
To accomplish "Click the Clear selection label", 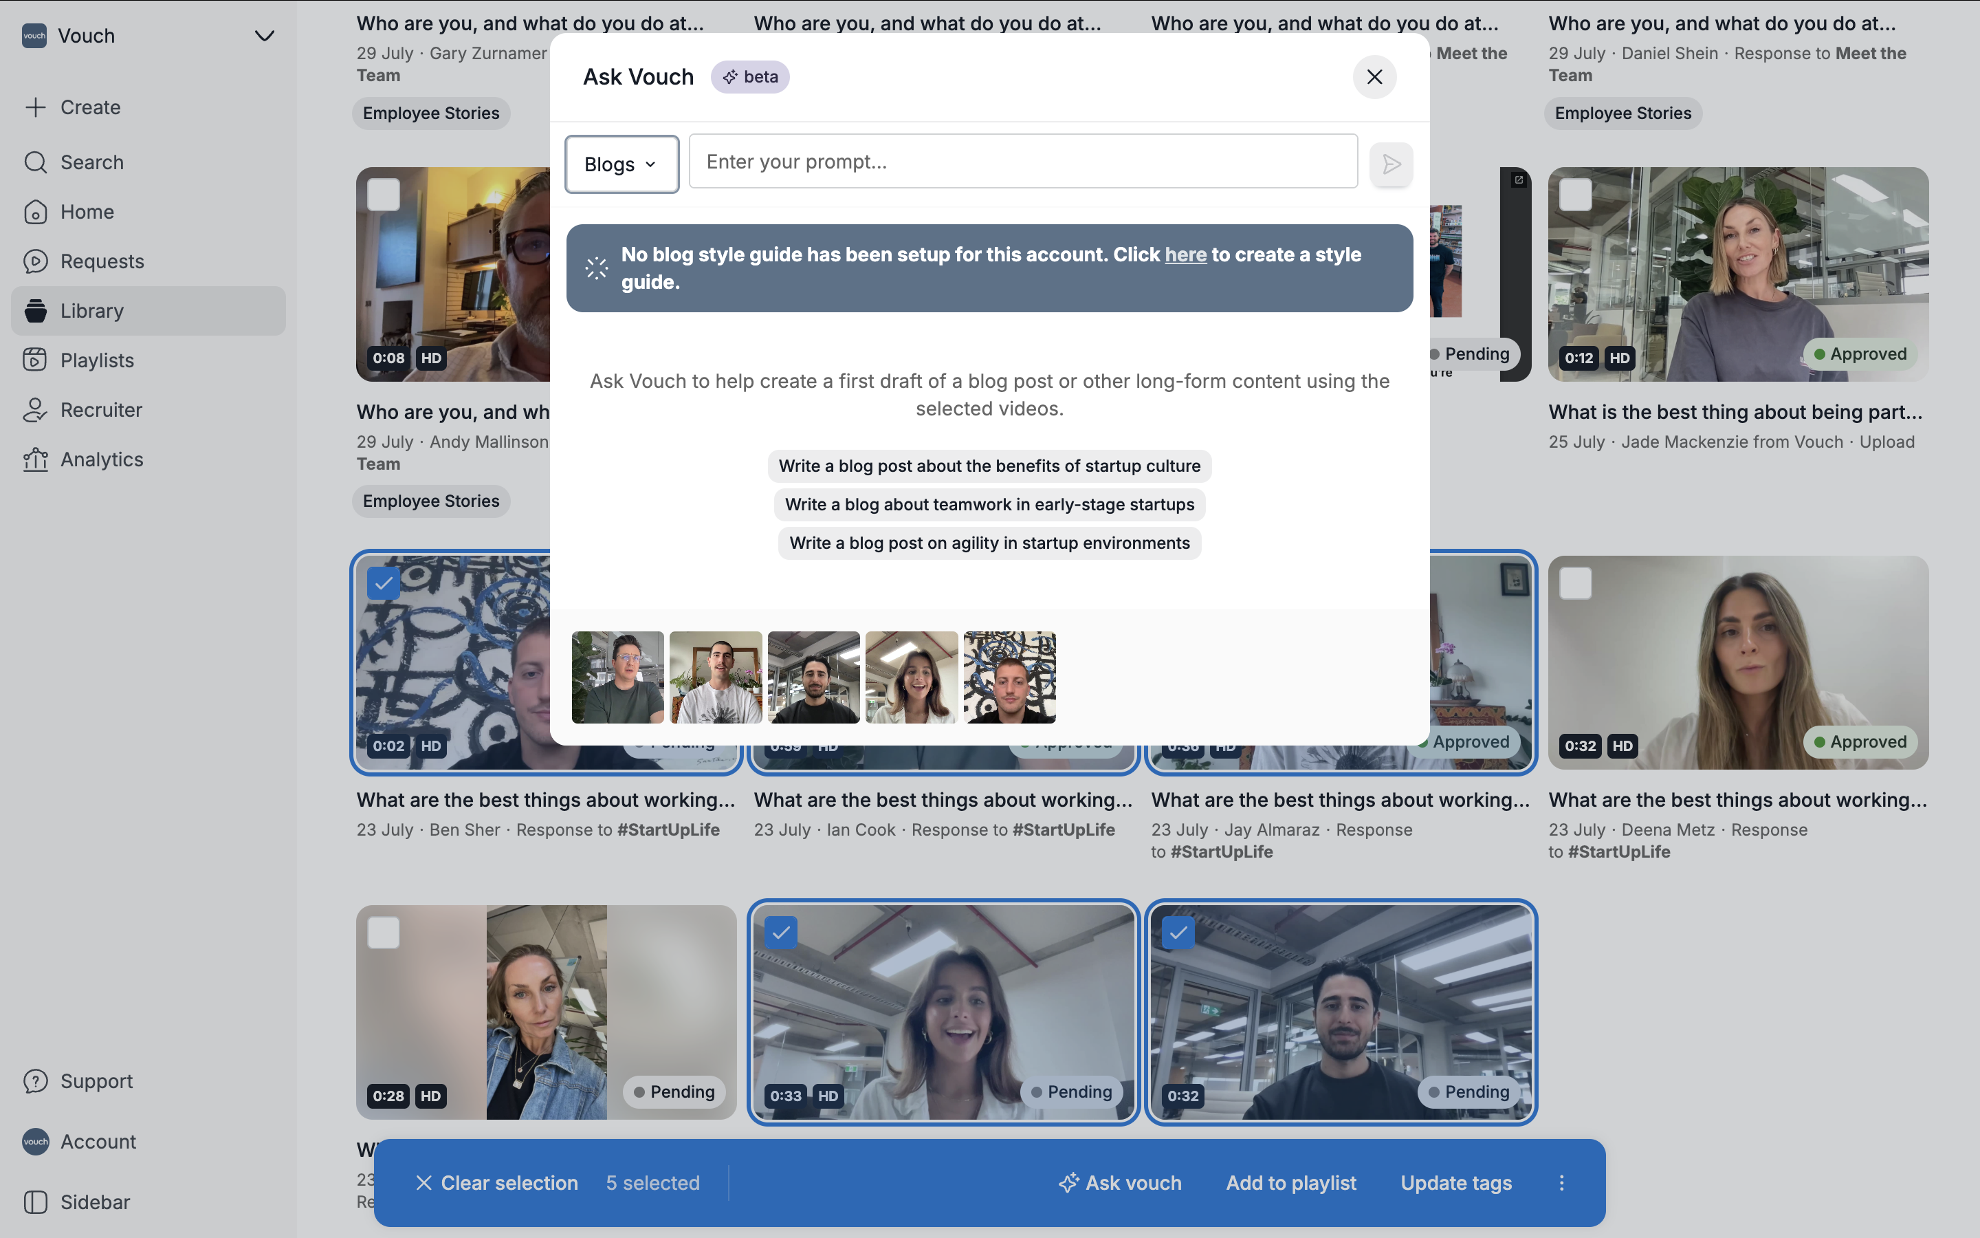I will pyautogui.click(x=509, y=1183).
